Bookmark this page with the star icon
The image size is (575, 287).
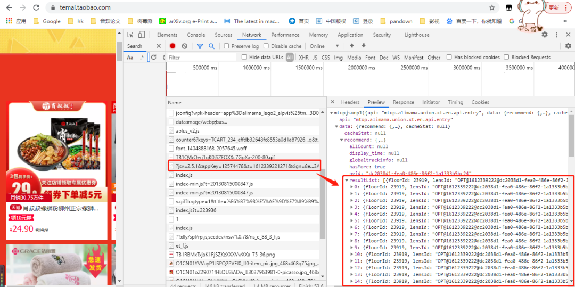coord(492,7)
